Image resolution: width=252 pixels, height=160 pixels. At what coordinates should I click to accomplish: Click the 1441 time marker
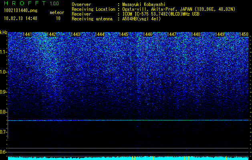(x=28, y=34)
